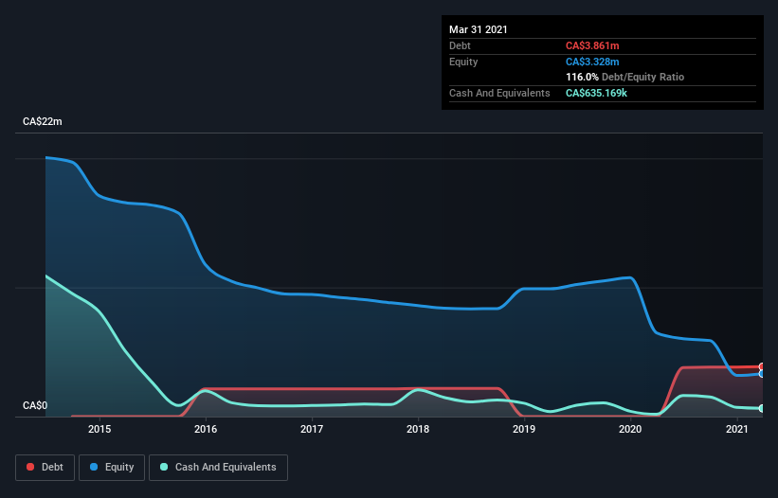Viewport: 778px width, 498px height.
Task: Toggle the Debt series legend button
Action: point(45,468)
